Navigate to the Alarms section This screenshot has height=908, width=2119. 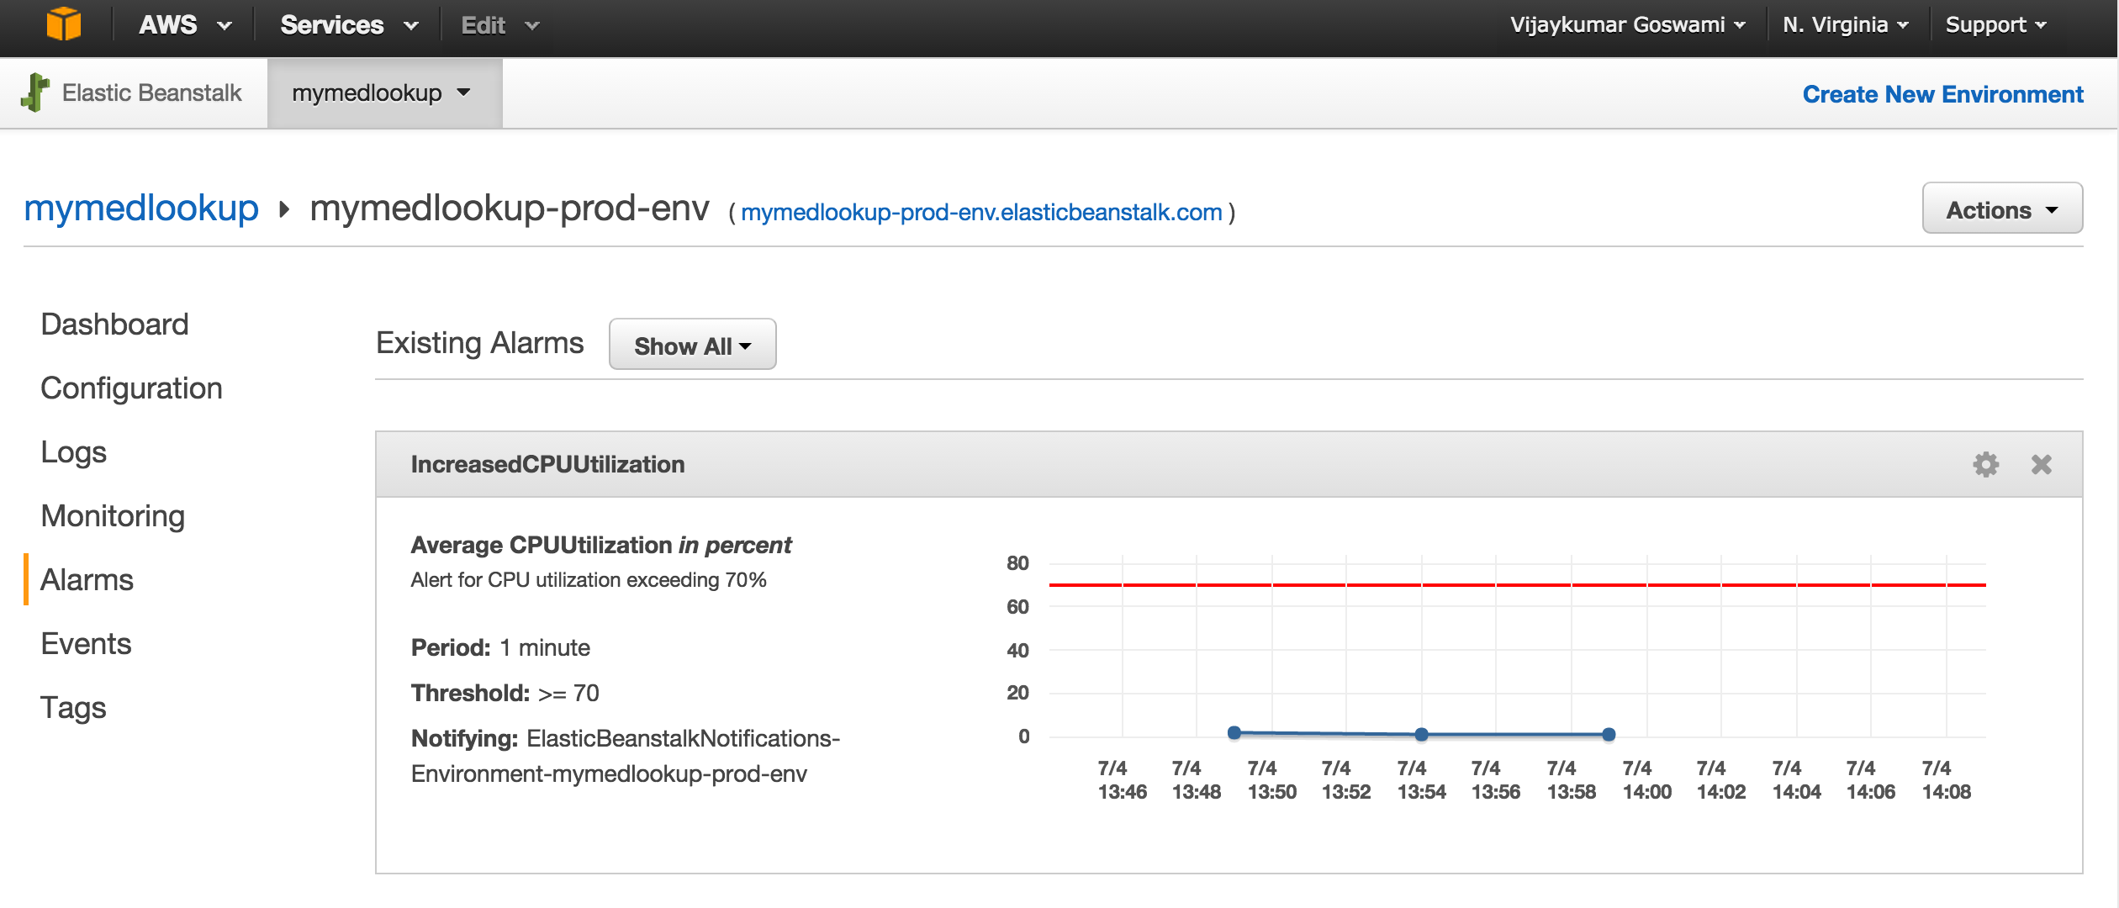click(87, 577)
